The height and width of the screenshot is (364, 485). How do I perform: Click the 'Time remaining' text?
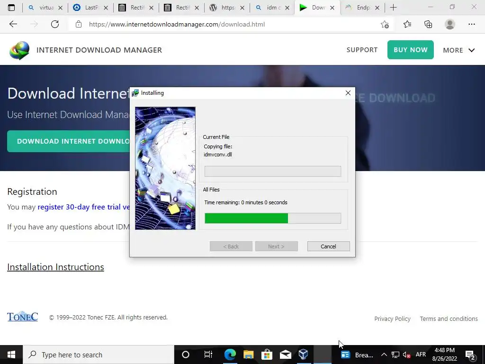point(246,202)
